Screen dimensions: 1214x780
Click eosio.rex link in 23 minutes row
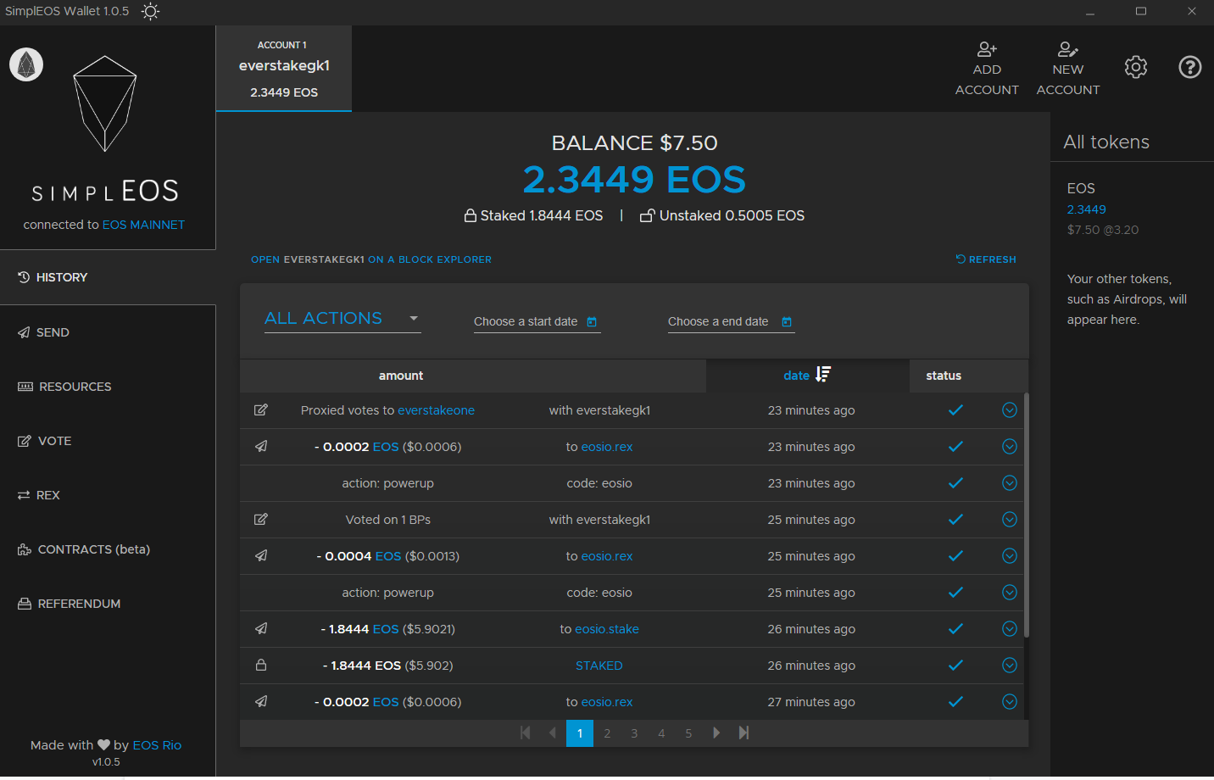coord(607,447)
